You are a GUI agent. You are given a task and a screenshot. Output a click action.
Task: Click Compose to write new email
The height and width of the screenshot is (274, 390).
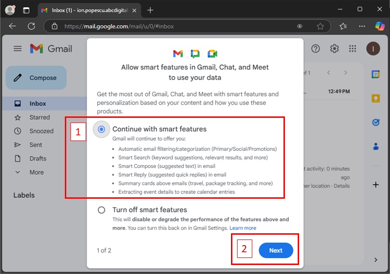(36, 78)
